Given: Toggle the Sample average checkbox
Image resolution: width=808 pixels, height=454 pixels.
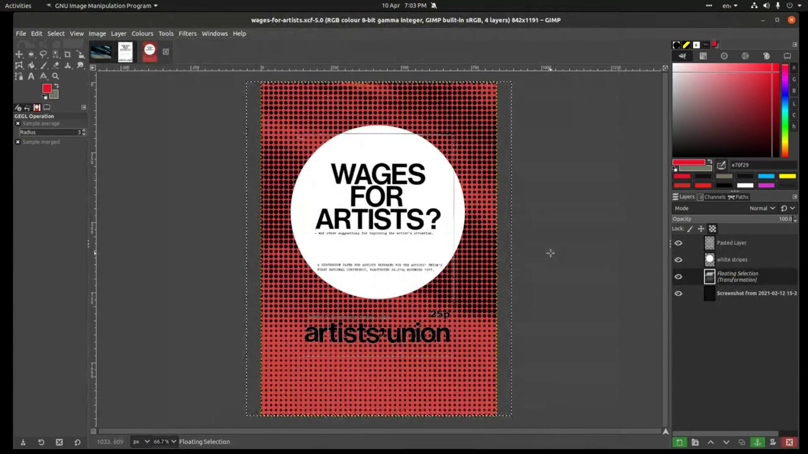Looking at the screenshot, I should click(18, 124).
